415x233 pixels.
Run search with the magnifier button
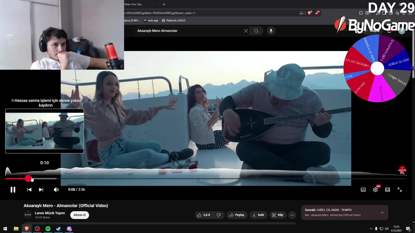click(x=256, y=31)
